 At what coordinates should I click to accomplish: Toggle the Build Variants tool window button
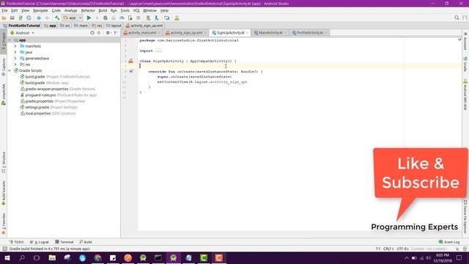[4, 193]
